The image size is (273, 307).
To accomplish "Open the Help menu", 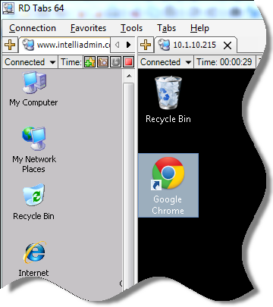I will (x=199, y=28).
